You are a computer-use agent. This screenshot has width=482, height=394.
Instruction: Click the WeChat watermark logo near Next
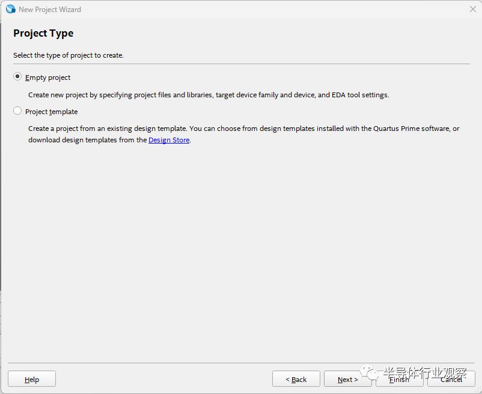click(x=371, y=374)
